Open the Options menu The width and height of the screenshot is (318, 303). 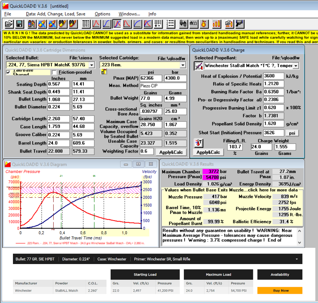103,14
